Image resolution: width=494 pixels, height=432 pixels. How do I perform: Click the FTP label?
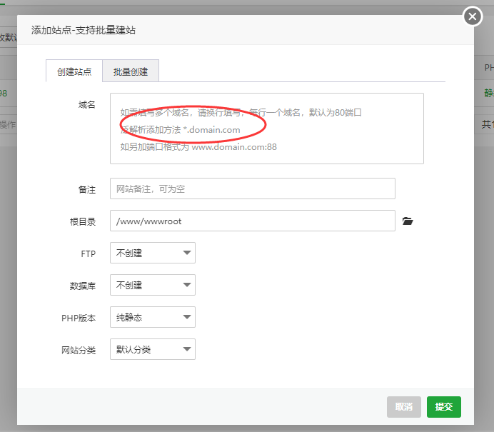89,253
